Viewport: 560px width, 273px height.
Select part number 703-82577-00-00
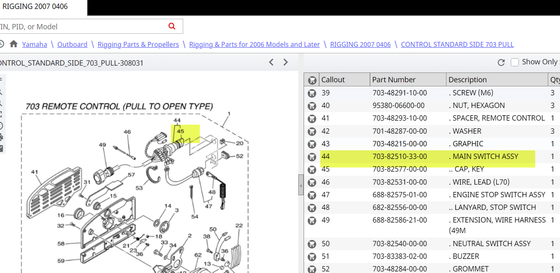[399, 169]
